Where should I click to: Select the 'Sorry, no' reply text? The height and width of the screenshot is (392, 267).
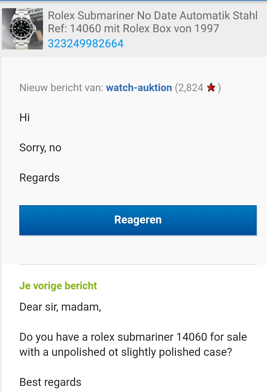40,148
